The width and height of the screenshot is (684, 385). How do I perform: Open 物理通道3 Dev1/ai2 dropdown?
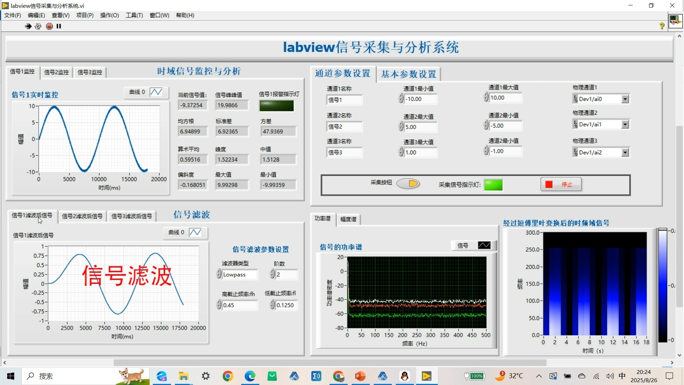(x=625, y=153)
